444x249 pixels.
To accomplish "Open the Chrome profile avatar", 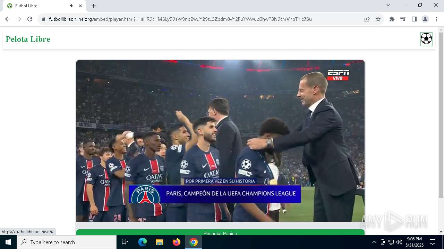I will (x=425, y=19).
